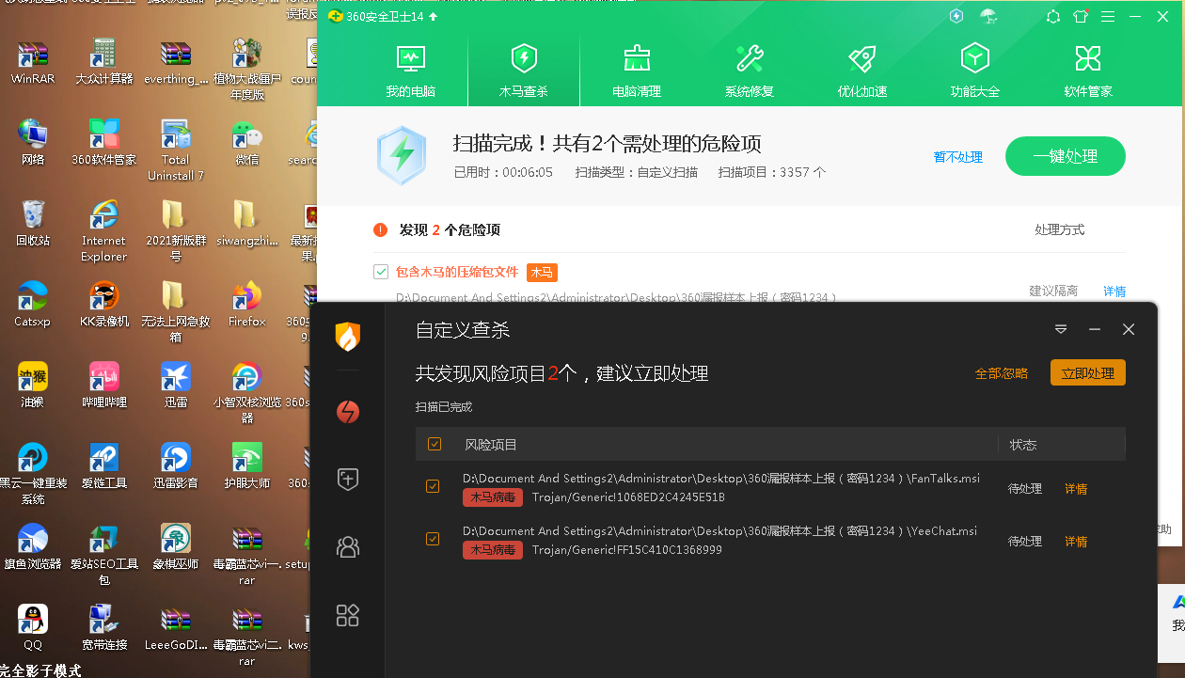Click the 一键处理 green button
The width and height of the screenshot is (1185, 678).
pyautogui.click(x=1066, y=156)
